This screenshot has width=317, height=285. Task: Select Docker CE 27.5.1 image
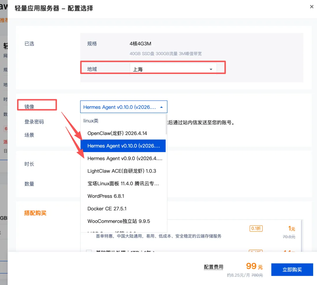[x=123, y=209]
